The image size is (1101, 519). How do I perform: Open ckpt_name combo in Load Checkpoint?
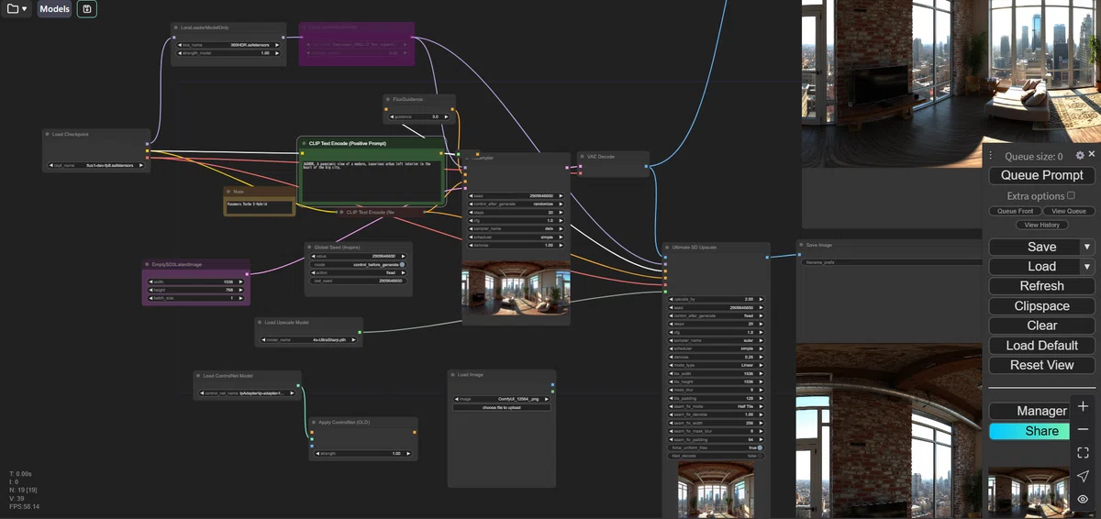(x=95, y=166)
